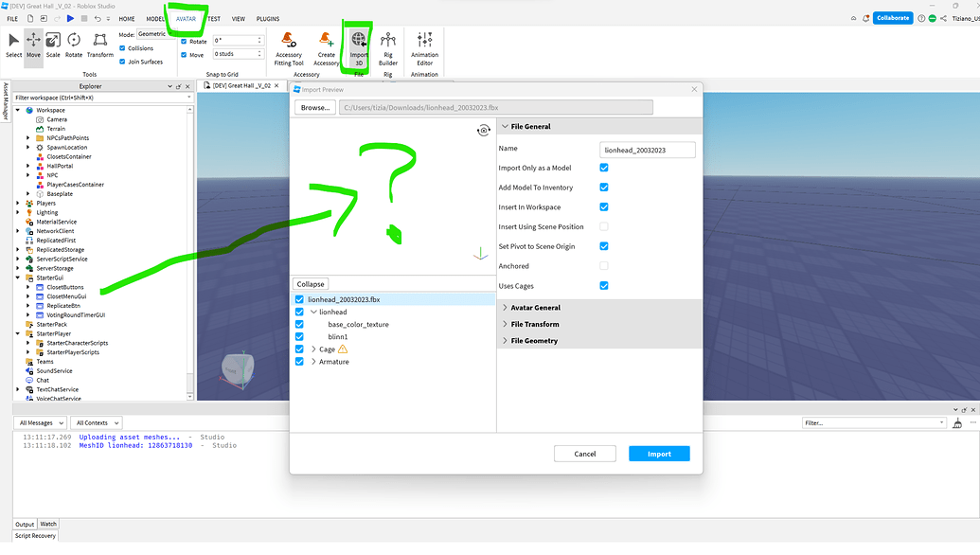This screenshot has width=980, height=555.
Task: Open the Animation Editor
Action: click(424, 48)
